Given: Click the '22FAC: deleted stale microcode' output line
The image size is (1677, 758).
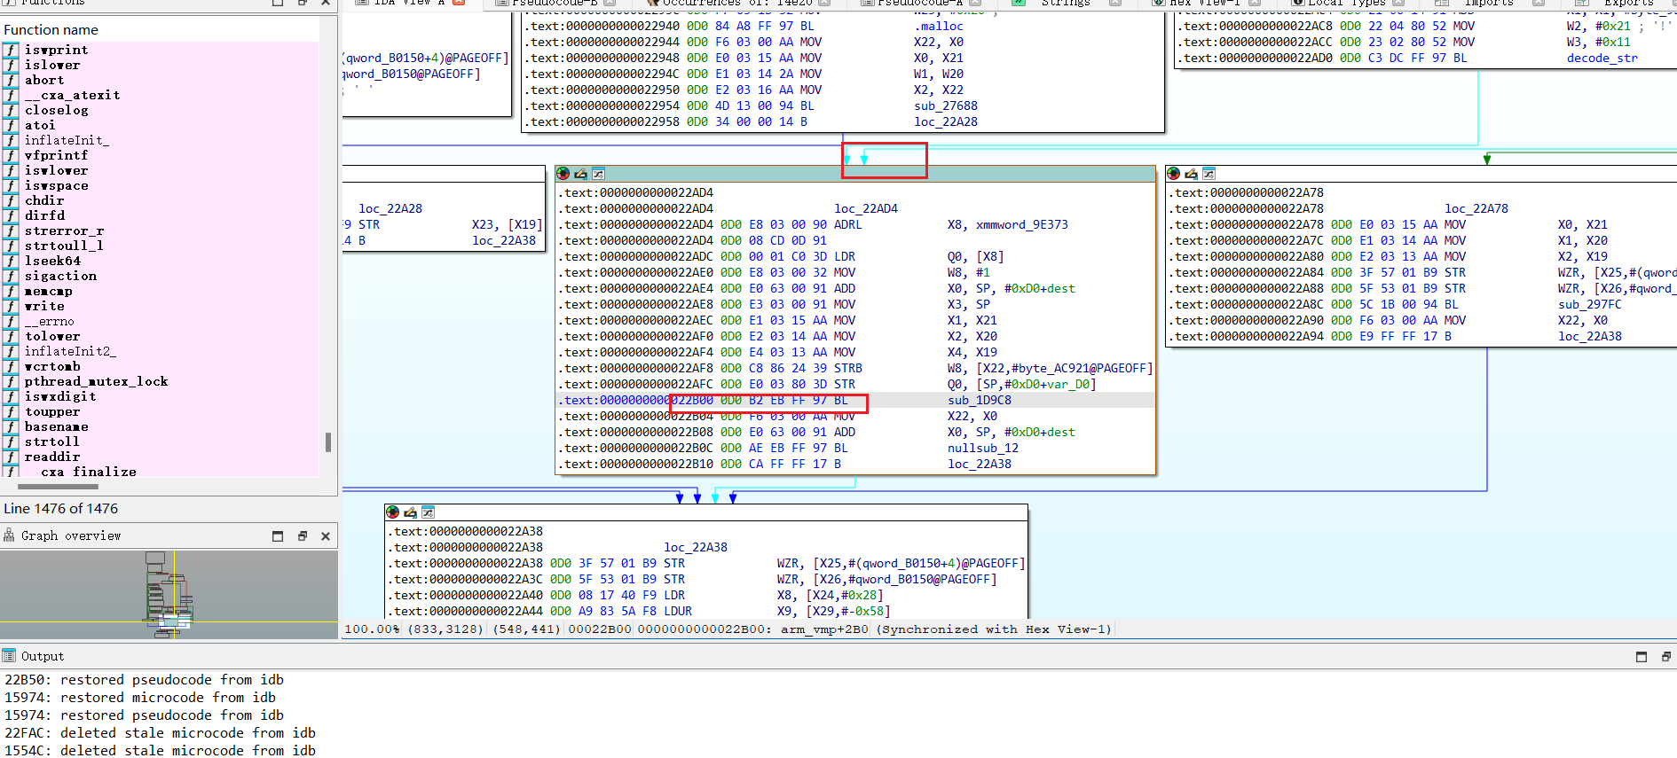Looking at the screenshot, I should click(160, 733).
